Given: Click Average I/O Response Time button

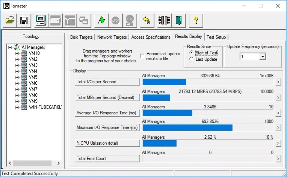Looking at the screenshot, I should pos(107,113).
